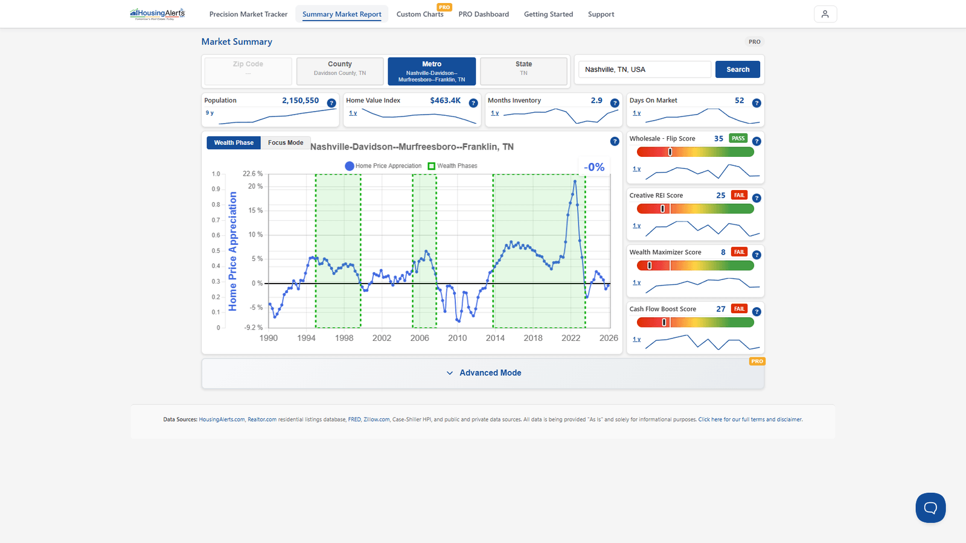This screenshot has width=966, height=543.
Task: Click the HousingAlerts logo
Action: point(158,14)
